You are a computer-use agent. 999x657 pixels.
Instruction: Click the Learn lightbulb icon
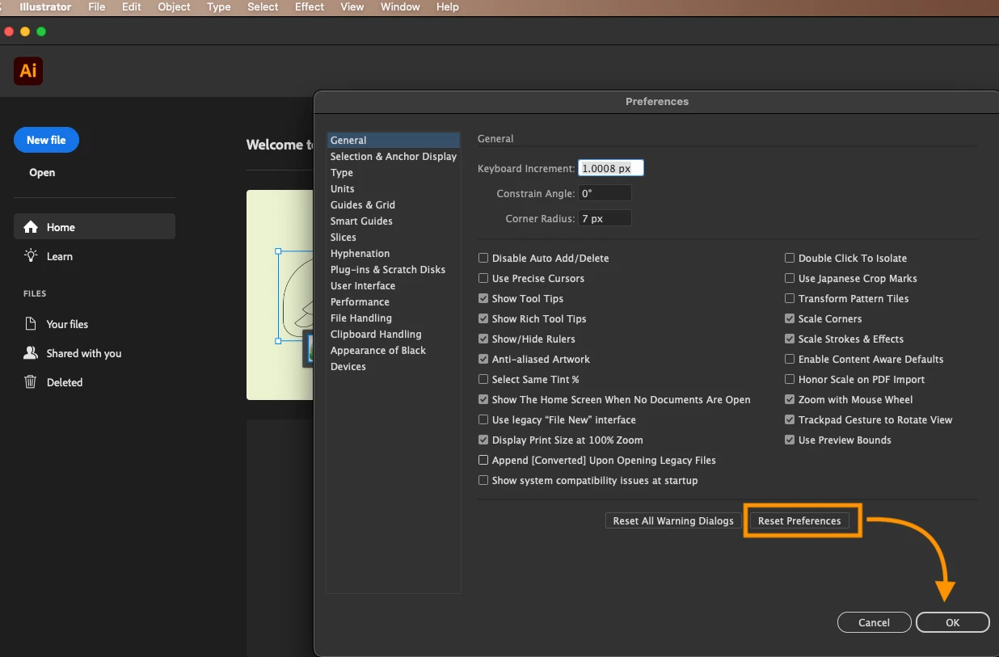(x=31, y=256)
